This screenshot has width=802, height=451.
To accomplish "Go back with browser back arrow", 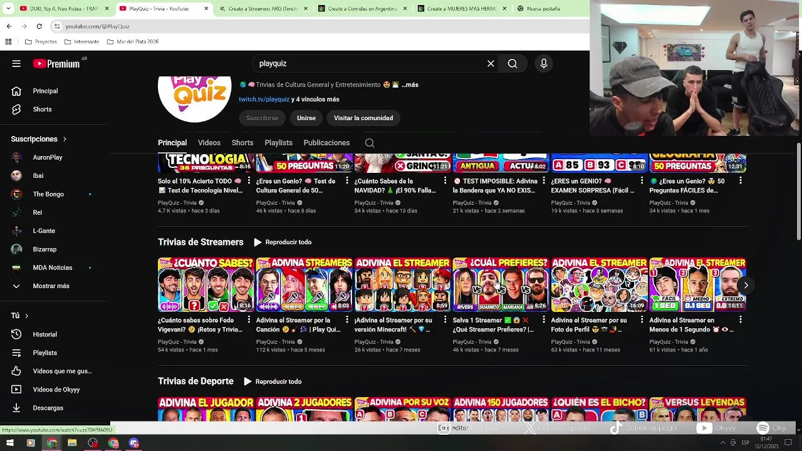I will tap(9, 26).
